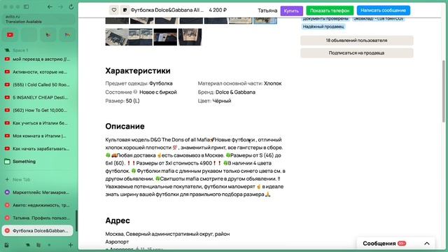This screenshot has height=252, width=448.
Task: Click the second space icon at sidebar bottom
Action: click(x=38, y=245)
